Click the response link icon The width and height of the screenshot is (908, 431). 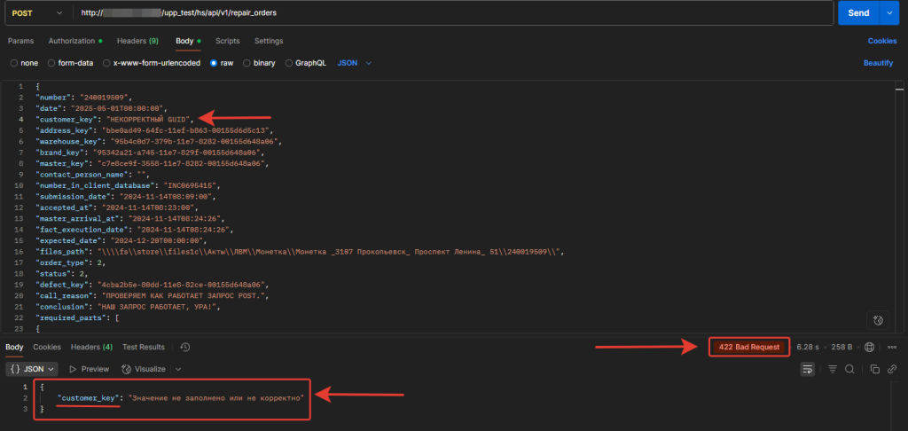(892, 369)
